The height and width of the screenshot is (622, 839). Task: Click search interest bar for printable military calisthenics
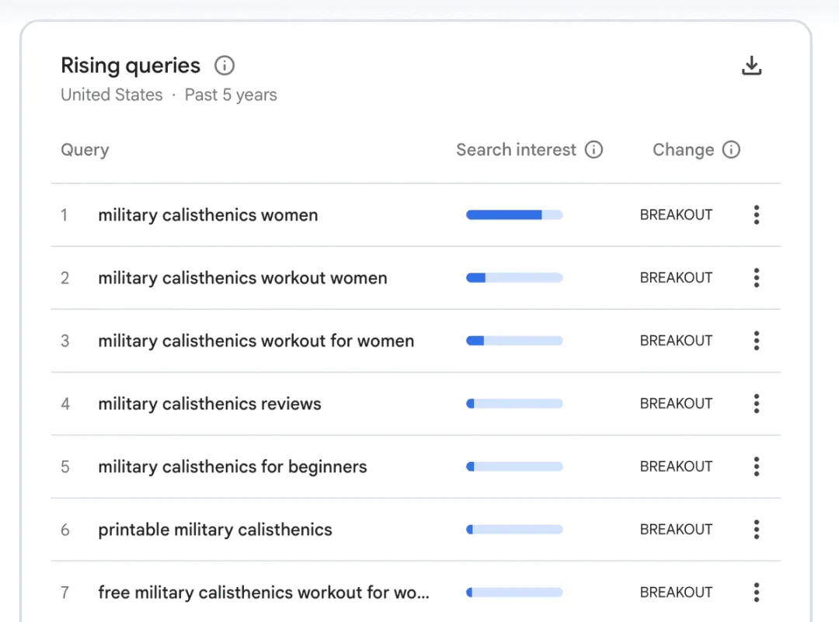click(514, 530)
